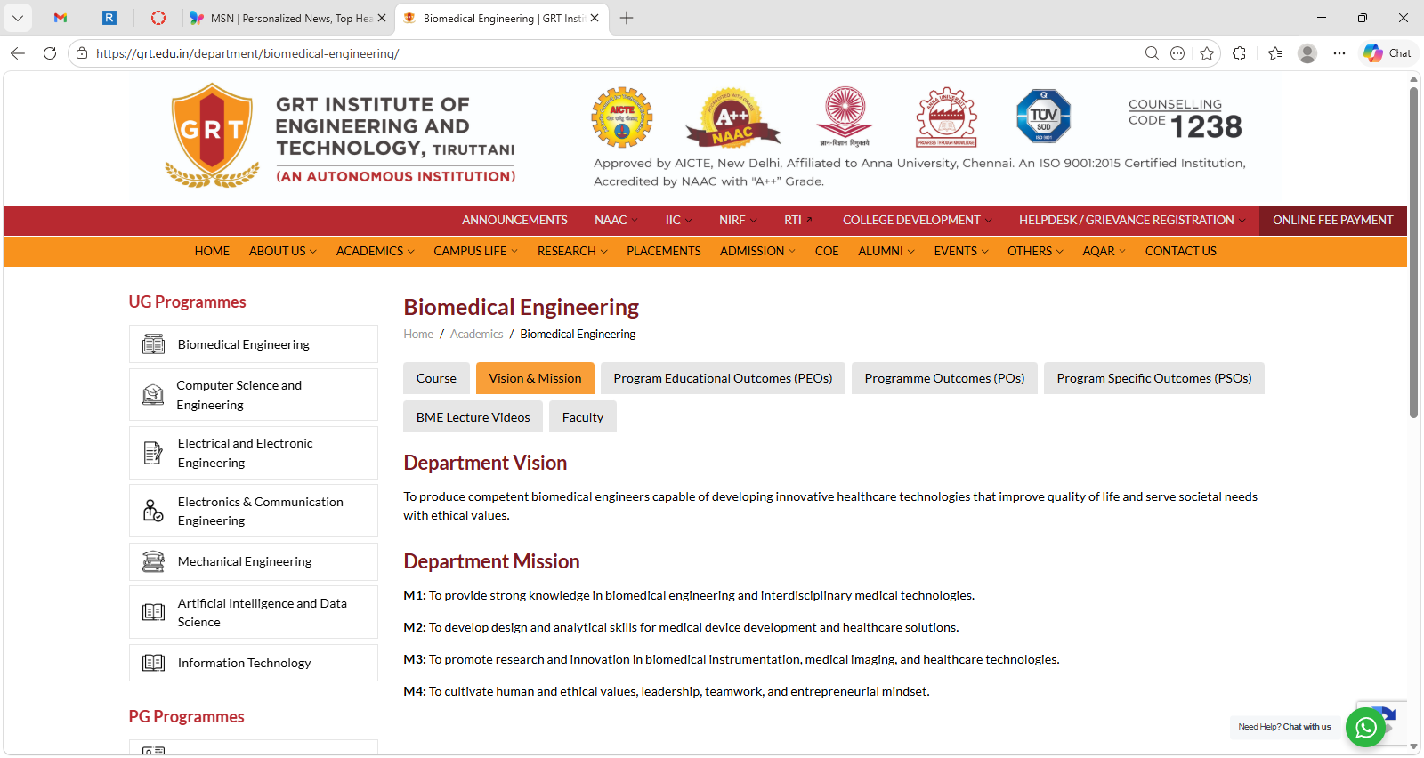Open the BME Lecture Videos tab
This screenshot has height=758, width=1424.
(473, 417)
